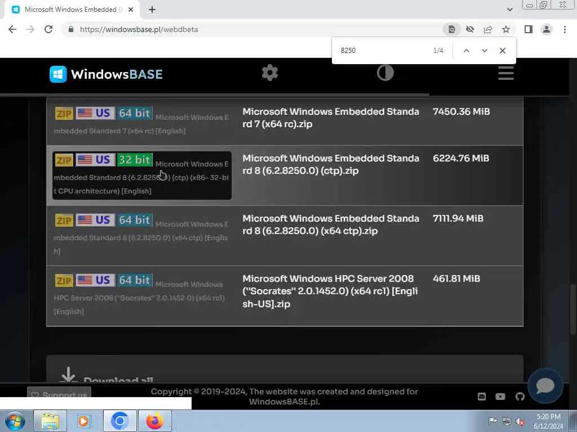Image resolution: width=577 pixels, height=432 pixels.
Task: Select the Microsoft Windows Embedded browser tab
Action: [x=72, y=10]
